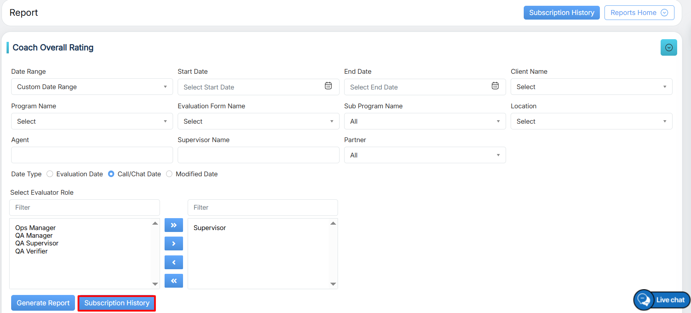Open the Reports Home menu
This screenshot has width=691, height=313.
click(x=639, y=13)
